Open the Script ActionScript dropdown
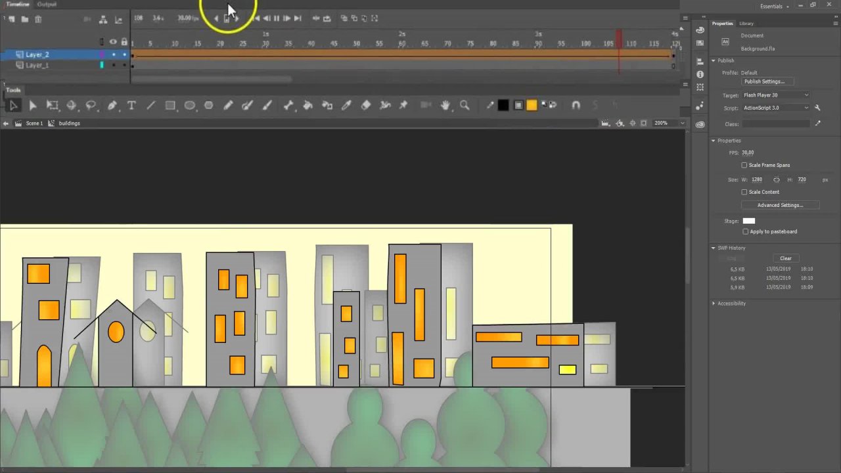This screenshot has width=841, height=473. click(x=776, y=108)
